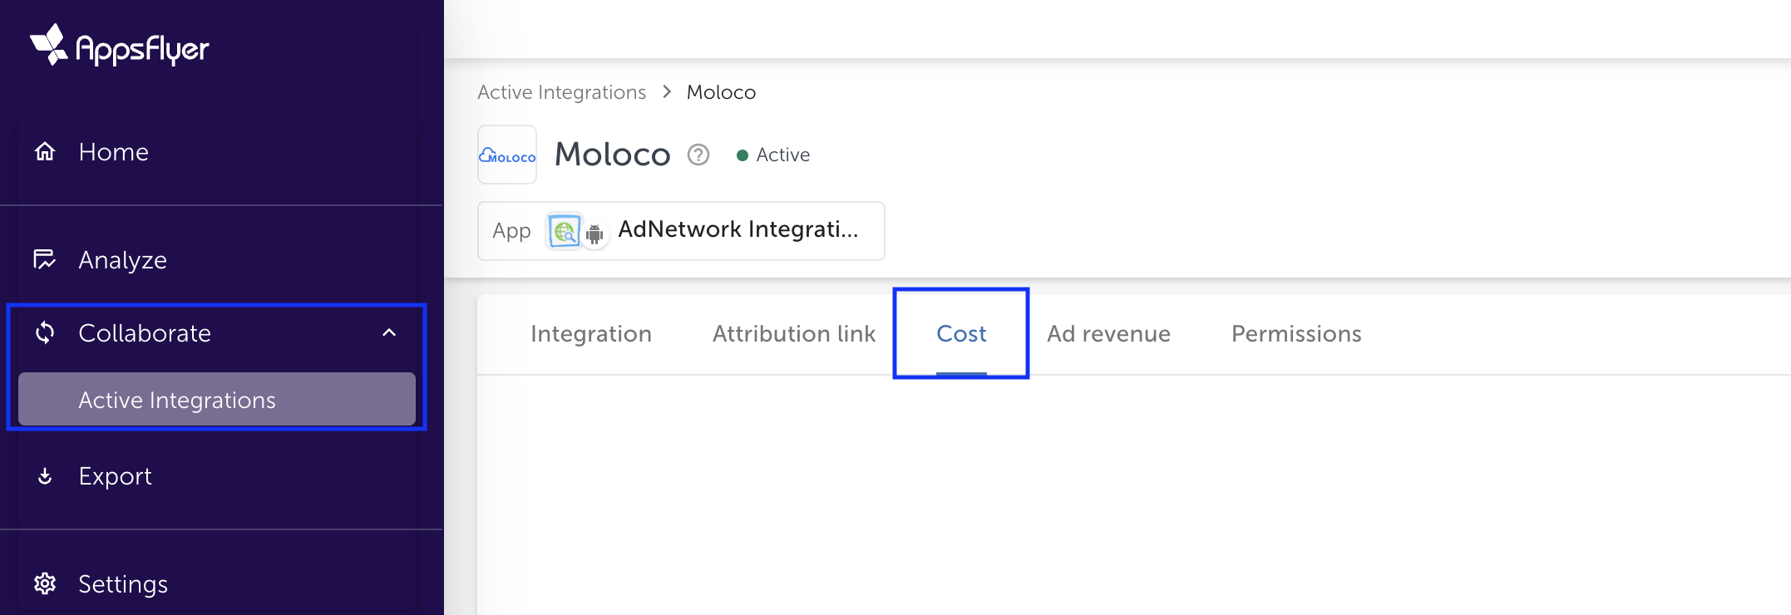Select the Cost tab
Viewport: 1791px width, 615px height.
(960, 333)
